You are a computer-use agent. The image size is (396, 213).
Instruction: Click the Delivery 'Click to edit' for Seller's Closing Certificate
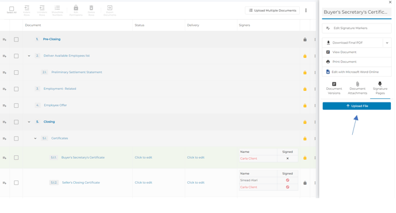click(196, 182)
